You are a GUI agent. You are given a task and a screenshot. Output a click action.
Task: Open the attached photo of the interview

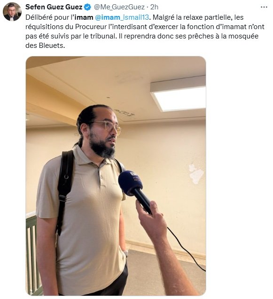116,176
